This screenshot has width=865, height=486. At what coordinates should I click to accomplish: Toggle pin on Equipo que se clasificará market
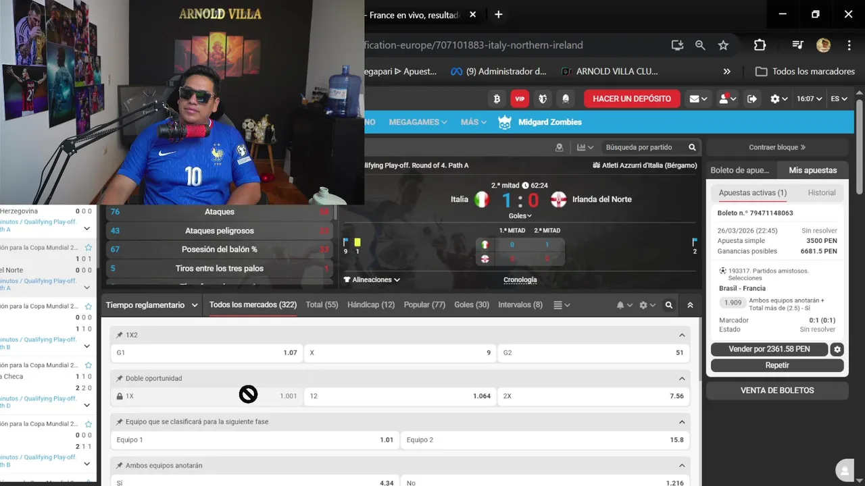pyautogui.click(x=120, y=422)
